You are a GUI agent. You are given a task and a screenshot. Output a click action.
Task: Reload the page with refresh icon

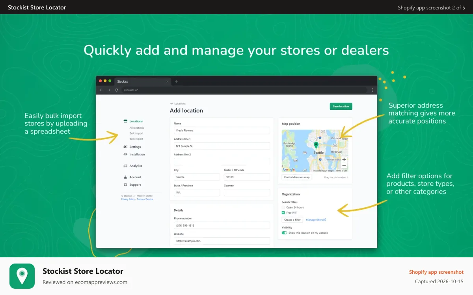point(117,90)
